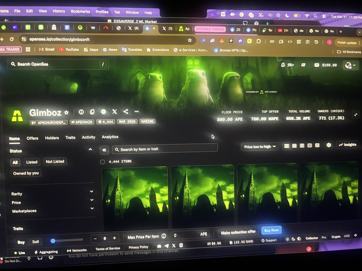
Task: Increase quantity with the plus button
Action: pos(114,238)
